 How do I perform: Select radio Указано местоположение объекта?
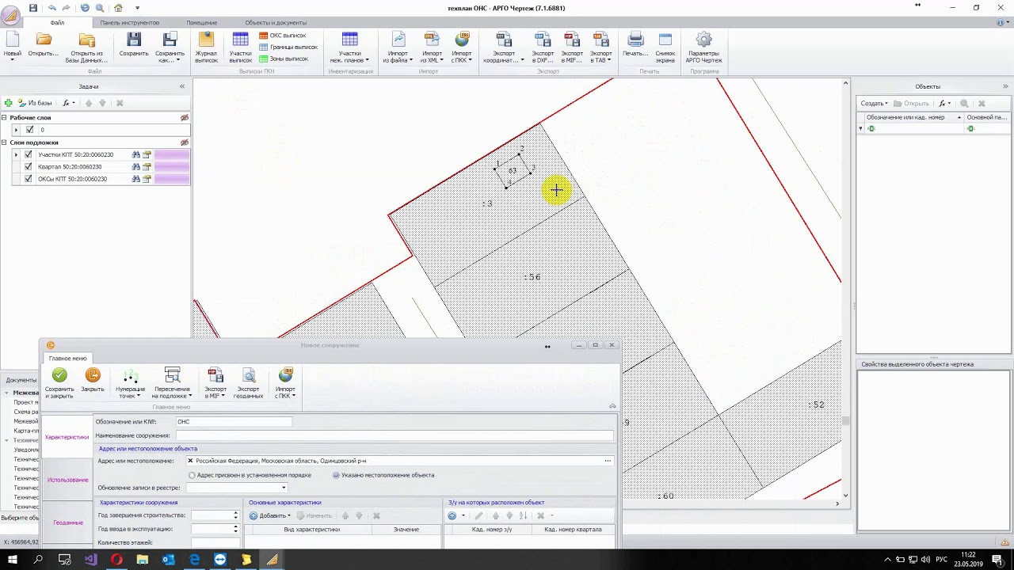click(x=336, y=475)
